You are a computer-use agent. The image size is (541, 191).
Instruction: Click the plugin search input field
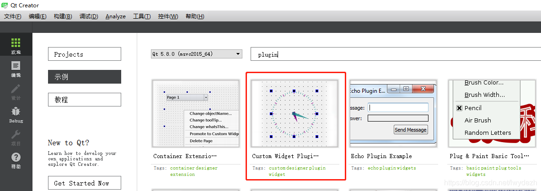[396, 54]
